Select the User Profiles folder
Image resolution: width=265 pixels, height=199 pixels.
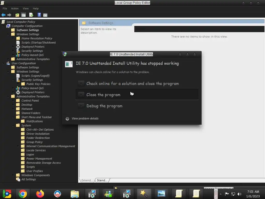[x=35, y=171]
